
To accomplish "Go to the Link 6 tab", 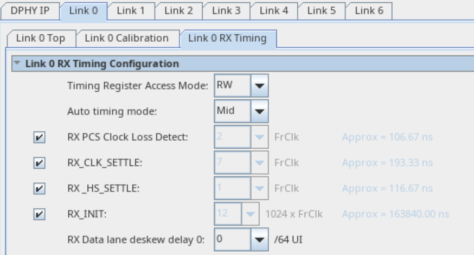I will (x=369, y=10).
